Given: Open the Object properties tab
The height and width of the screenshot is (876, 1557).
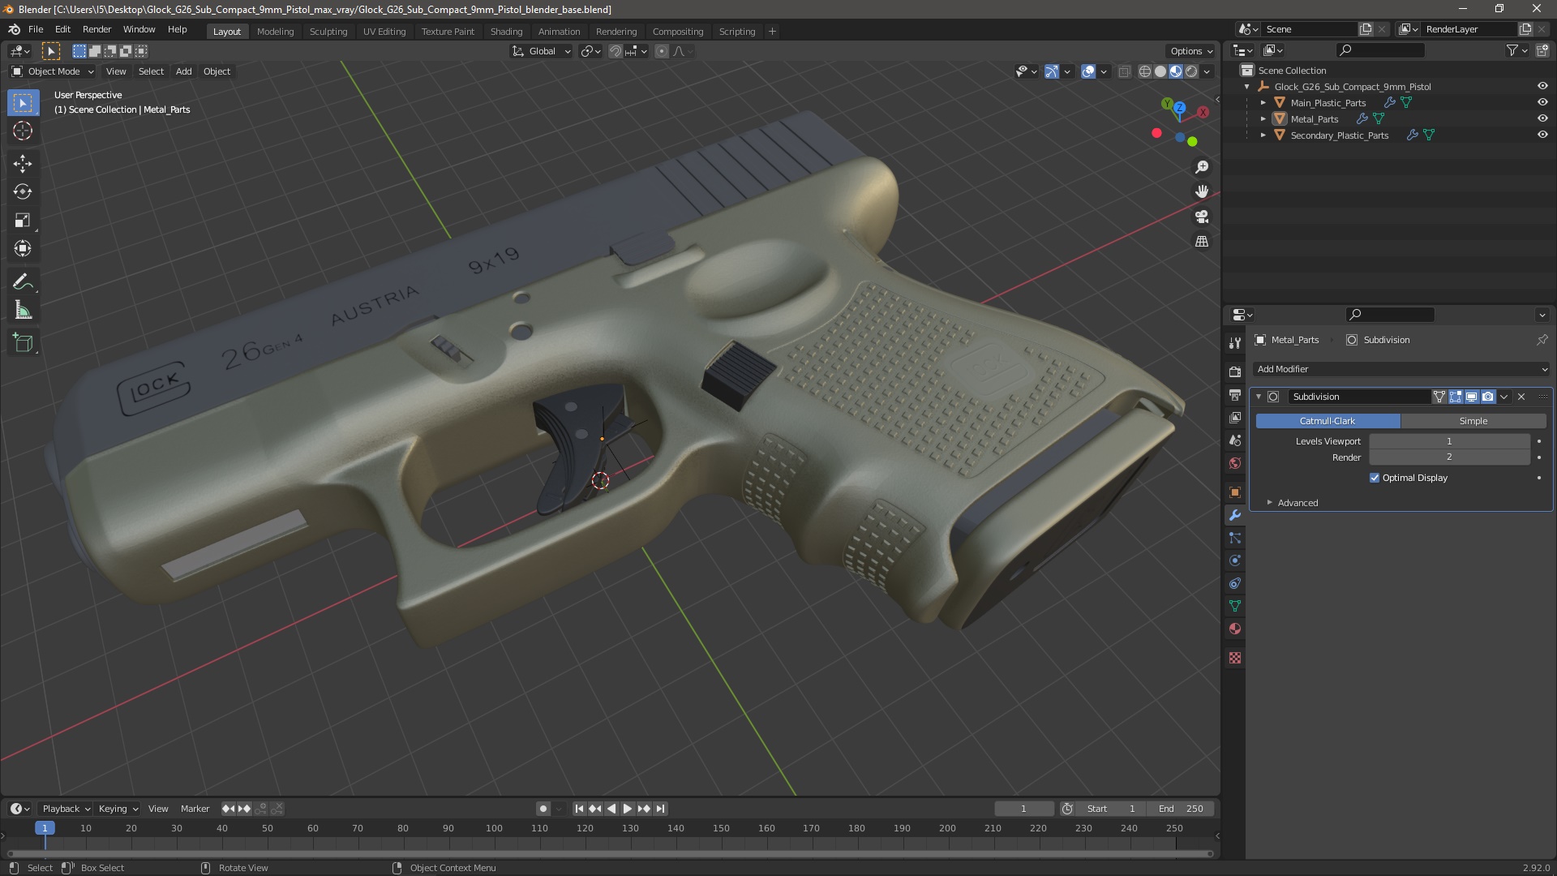Looking at the screenshot, I should 1235,492.
